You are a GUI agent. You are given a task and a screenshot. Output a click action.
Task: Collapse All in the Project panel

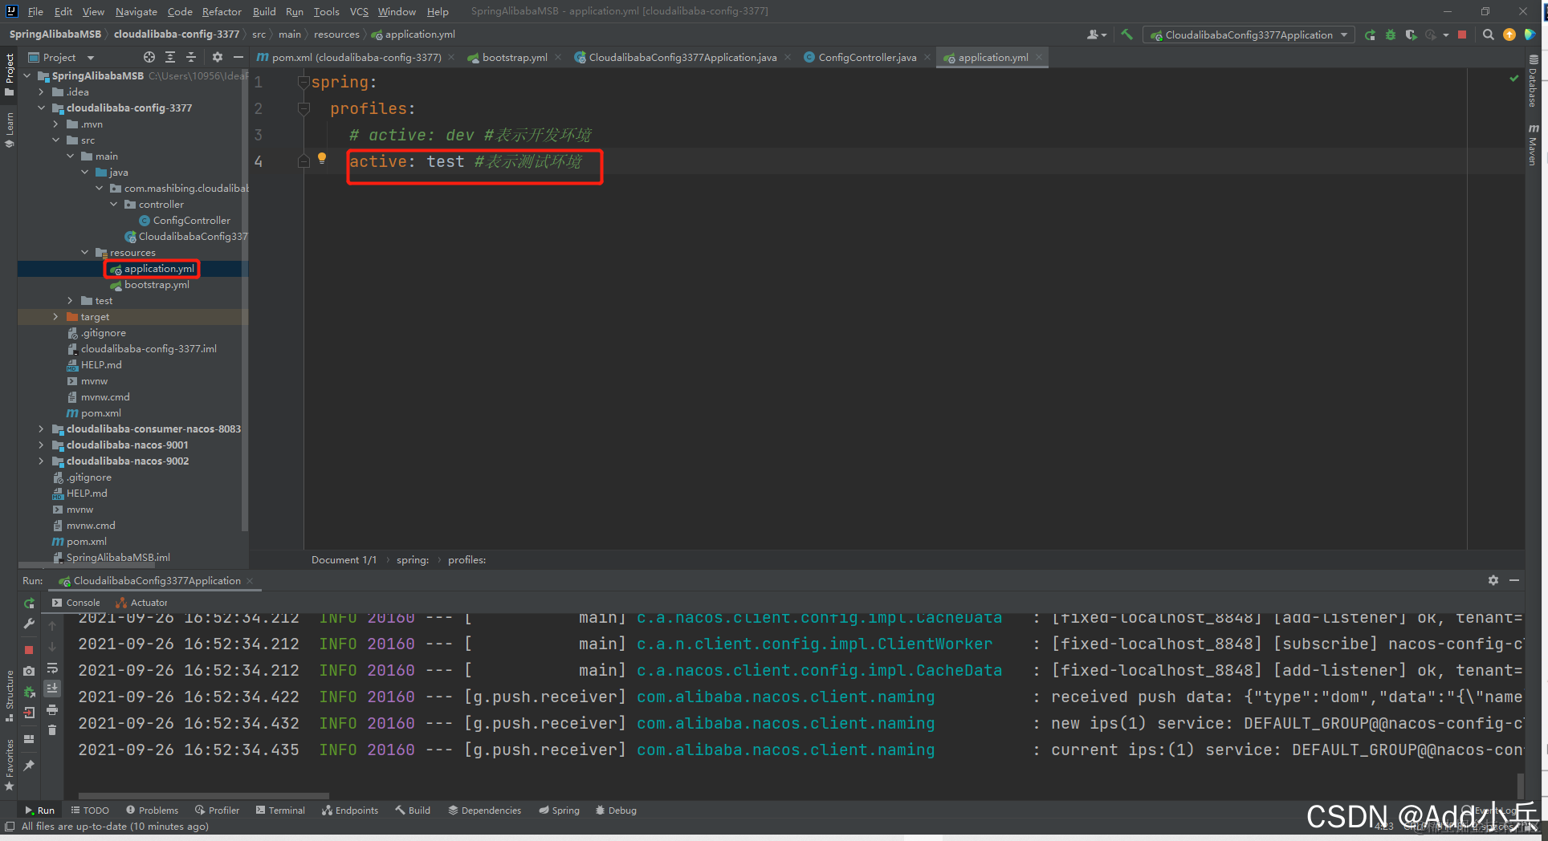pos(191,57)
